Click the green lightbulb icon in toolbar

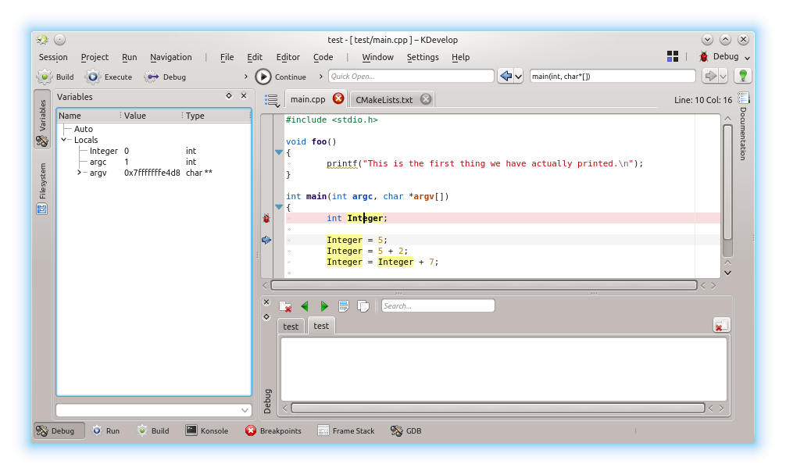point(743,76)
